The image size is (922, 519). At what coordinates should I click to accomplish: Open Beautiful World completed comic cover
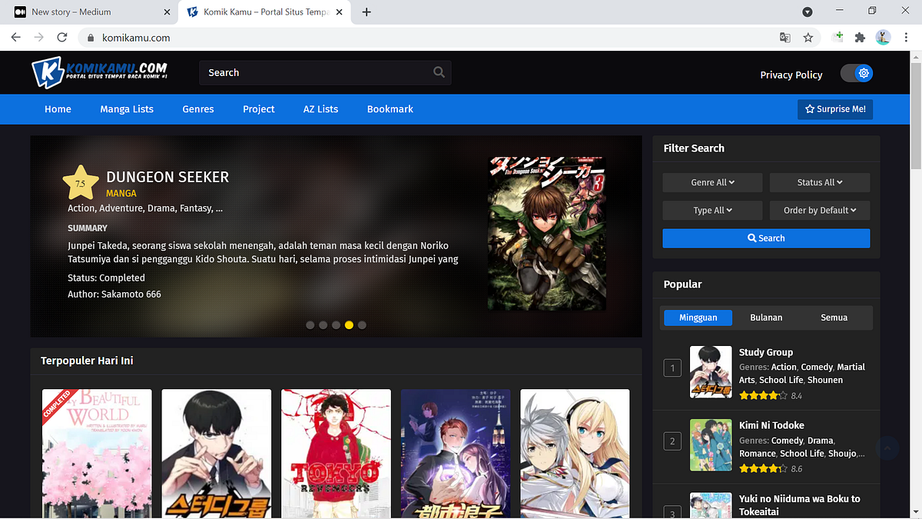(97, 454)
